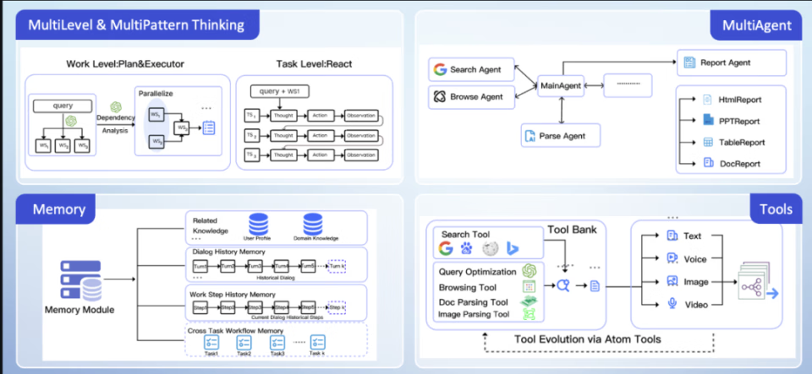Click the DocReport file icon

point(707,164)
